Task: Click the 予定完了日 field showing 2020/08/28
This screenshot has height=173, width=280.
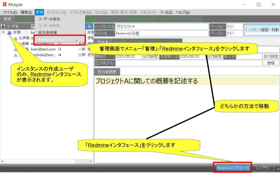Action: (192, 56)
